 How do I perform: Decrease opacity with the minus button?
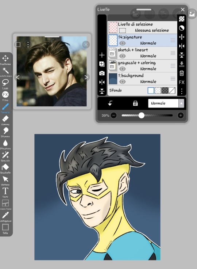pyautogui.click(x=113, y=115)
